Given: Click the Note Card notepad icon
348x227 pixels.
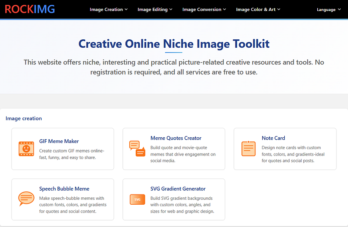Looking at the screenshot, I should 248,149.
